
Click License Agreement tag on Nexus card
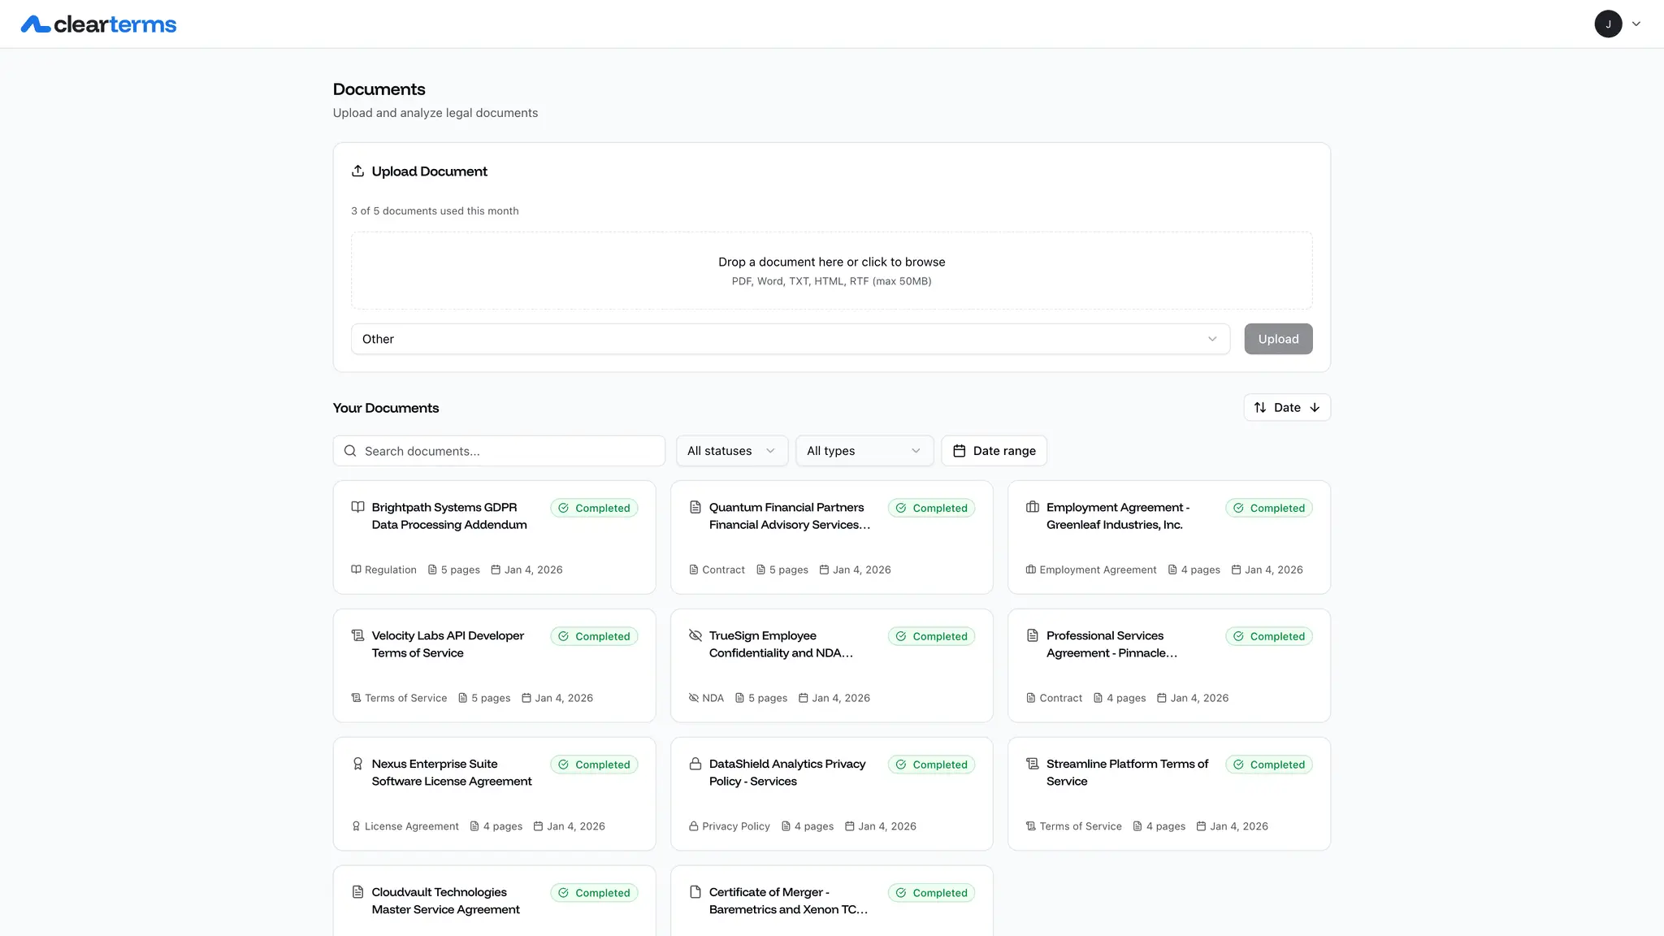405,826
